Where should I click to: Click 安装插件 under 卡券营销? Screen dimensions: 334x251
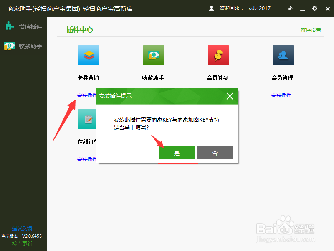(86, 95)
